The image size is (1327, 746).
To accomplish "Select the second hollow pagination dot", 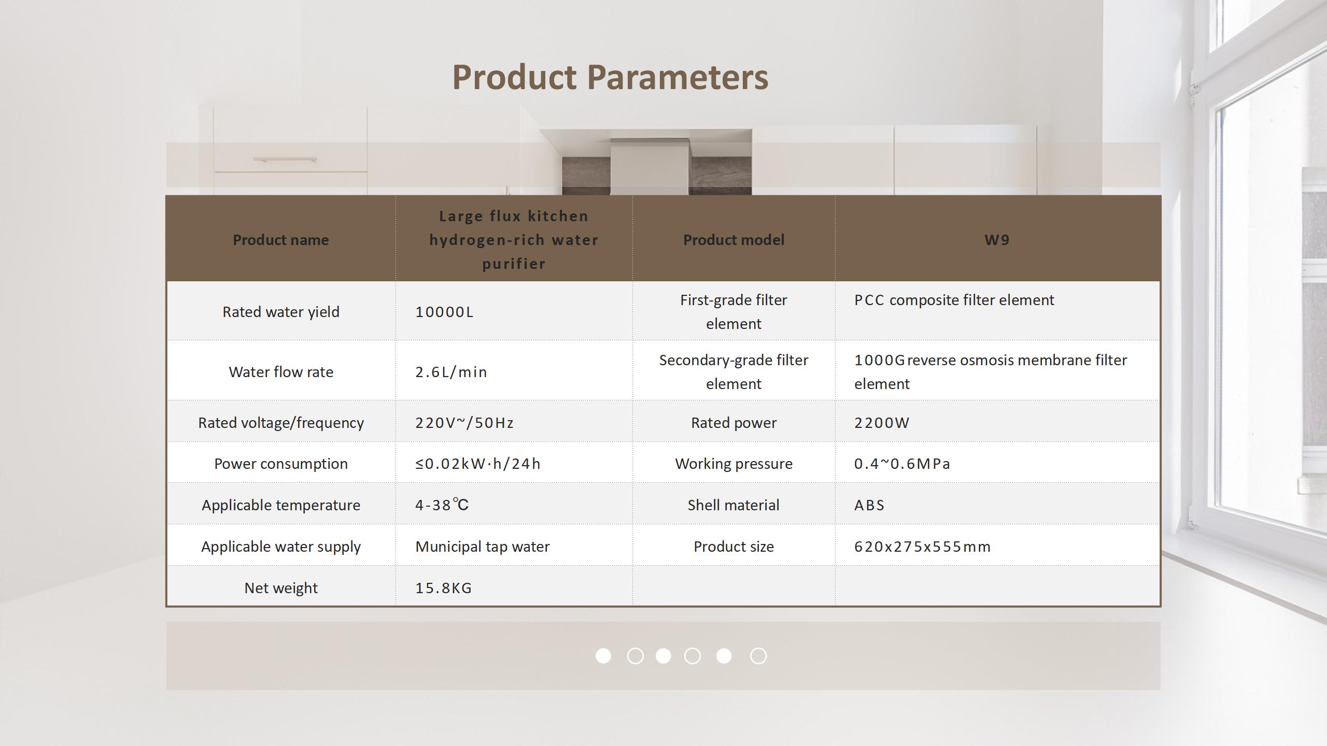I will pos(635,656).
